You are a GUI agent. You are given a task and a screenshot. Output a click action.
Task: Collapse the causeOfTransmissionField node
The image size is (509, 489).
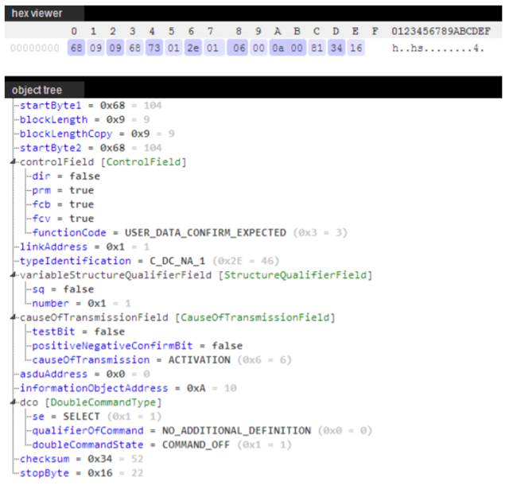tap(14, 318)
